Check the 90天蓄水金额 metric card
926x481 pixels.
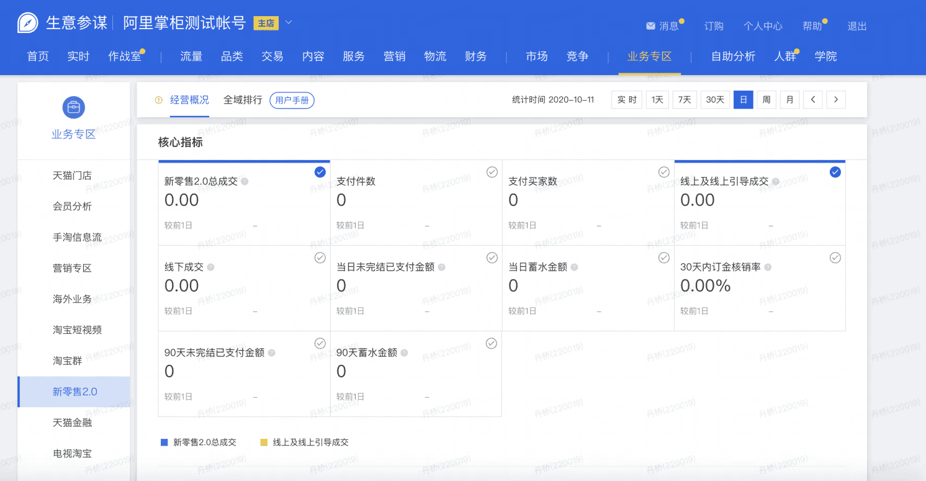pos(492,343)
